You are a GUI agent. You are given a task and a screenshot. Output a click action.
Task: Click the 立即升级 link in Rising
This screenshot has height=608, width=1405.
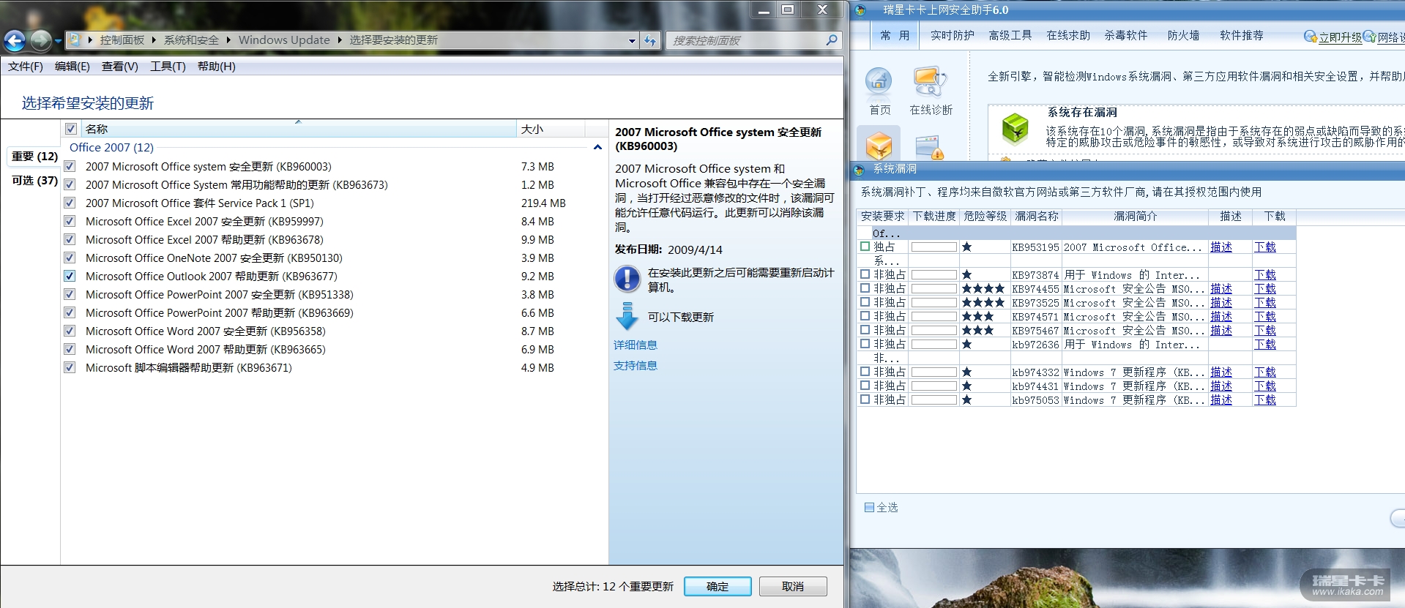(1340, 37)
